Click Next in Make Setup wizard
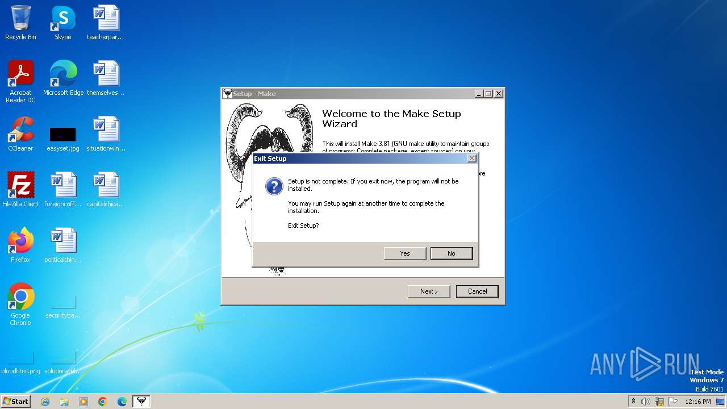 click(429, 291)
